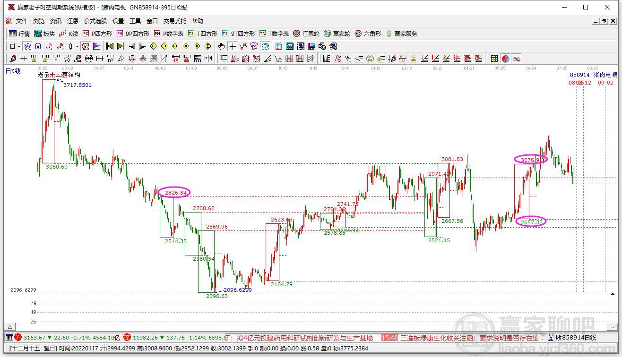622x357 pixels.
Task: Open the 窗口 menu
Action: [x=152, y=21]
